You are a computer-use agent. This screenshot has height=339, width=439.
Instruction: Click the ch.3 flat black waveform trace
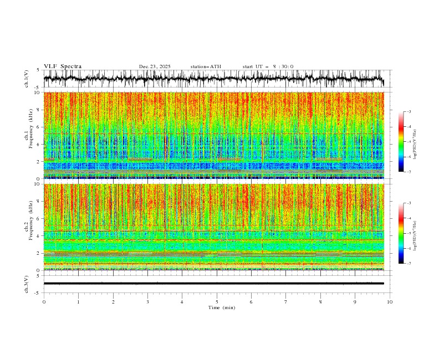[213, 284]
